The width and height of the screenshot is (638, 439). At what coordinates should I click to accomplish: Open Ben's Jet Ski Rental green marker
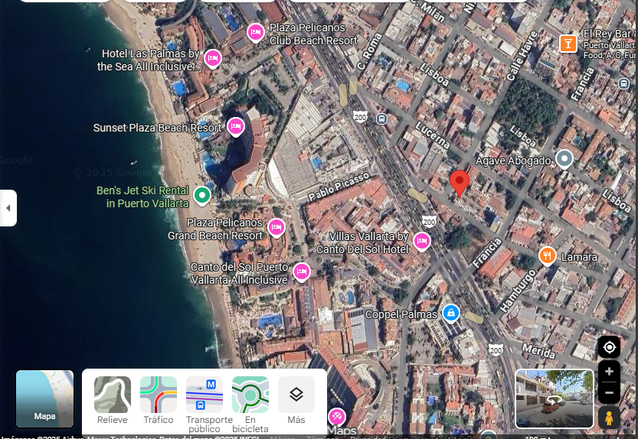pyautogui.click(x=202, y=196)
